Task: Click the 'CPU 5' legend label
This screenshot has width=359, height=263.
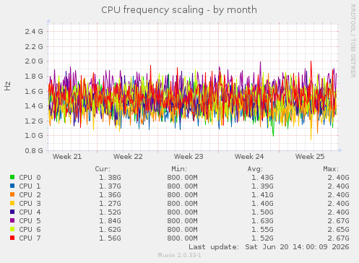Action: (x=30, y=221)
